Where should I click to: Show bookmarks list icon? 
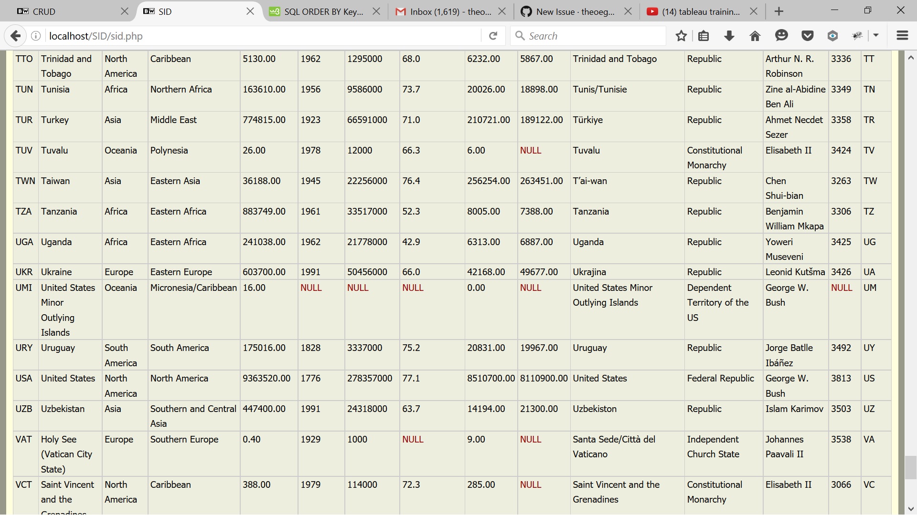pos(704,36)
